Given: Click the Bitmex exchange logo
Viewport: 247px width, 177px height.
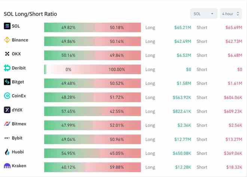Looking at the screenshot, I should pyautogui.click(x=7, y=124).
